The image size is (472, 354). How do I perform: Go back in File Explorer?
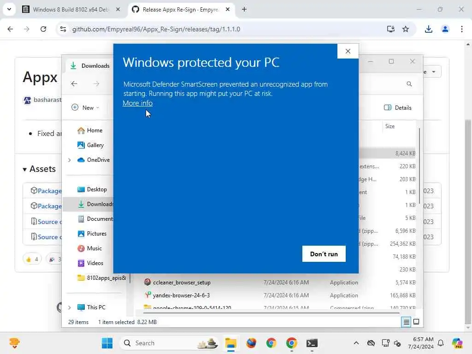point(74,84)
